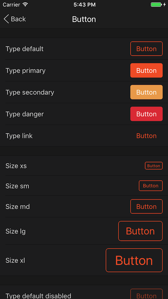
Task: Tap the Button page title
Action: (x=84, y=19)
